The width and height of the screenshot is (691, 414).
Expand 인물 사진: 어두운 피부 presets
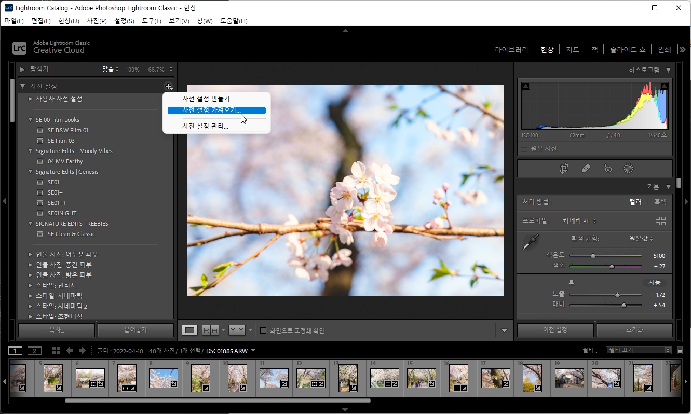click(31, 254)
